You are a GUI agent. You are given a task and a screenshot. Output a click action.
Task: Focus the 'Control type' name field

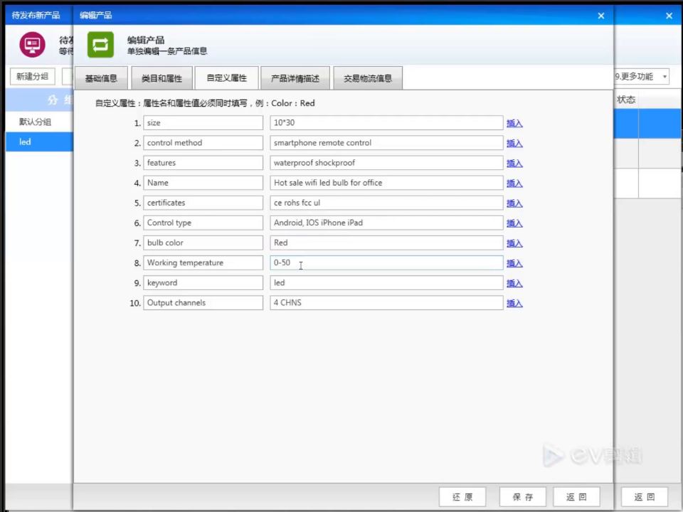203,223
